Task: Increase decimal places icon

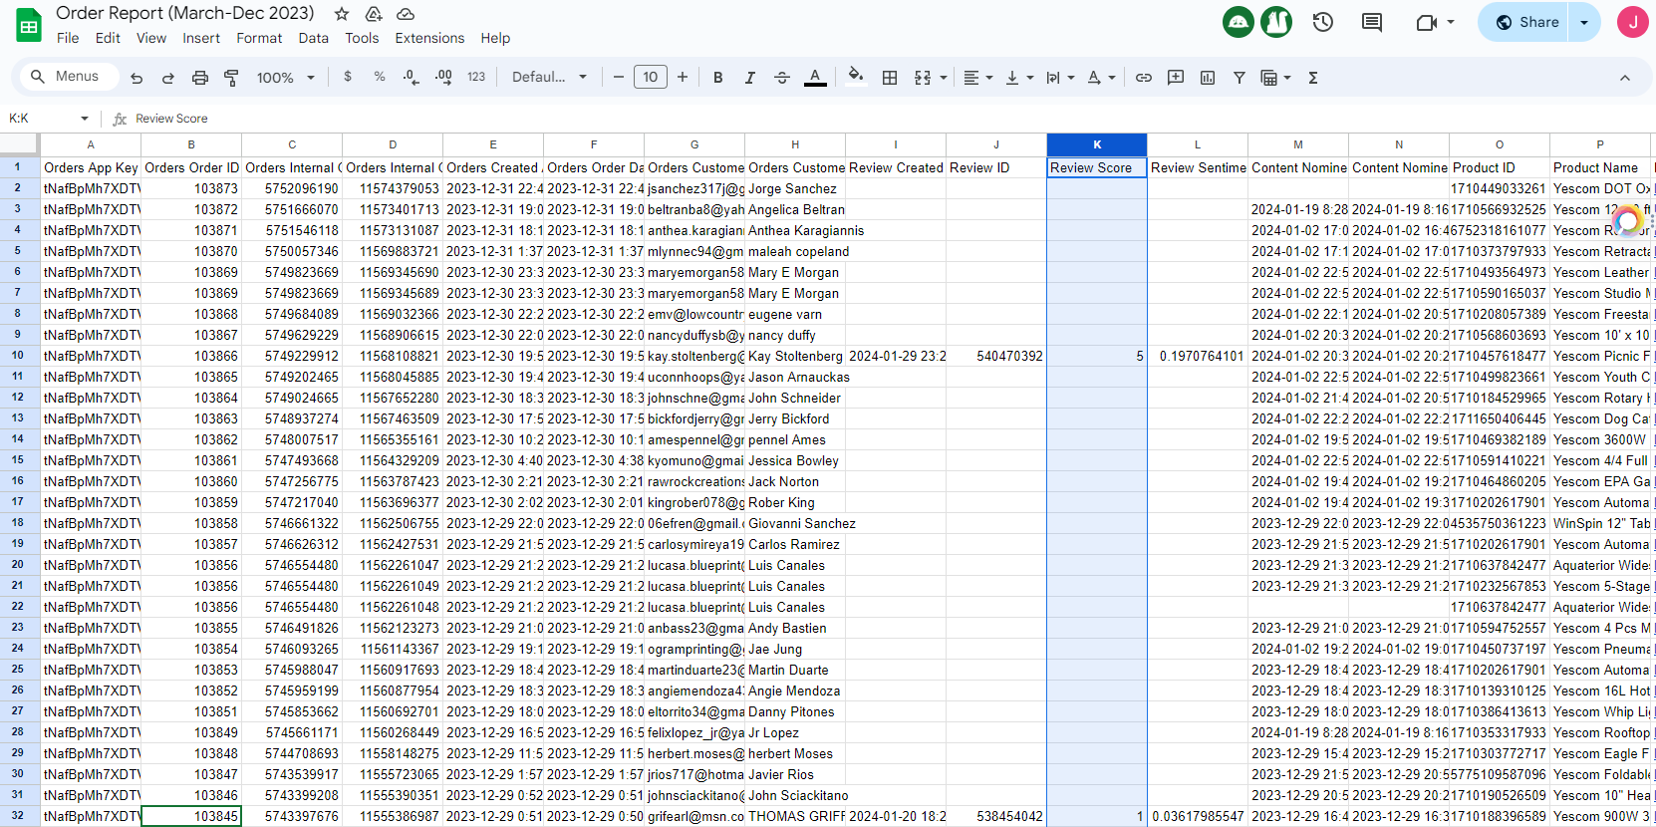Action: click(443, 77)
